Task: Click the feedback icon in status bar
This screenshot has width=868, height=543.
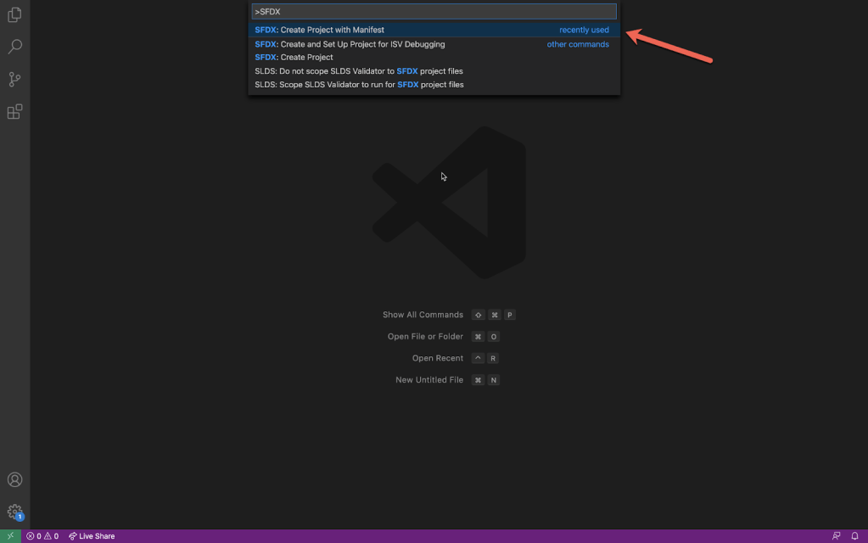Action: coord(836,536)
